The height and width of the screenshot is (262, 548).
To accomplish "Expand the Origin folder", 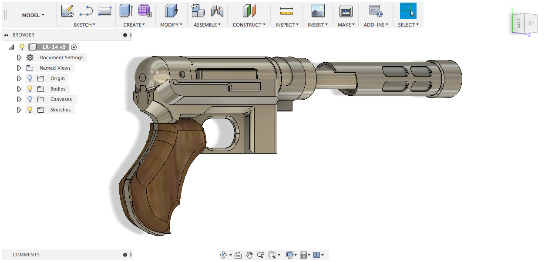I will [19, 78].
